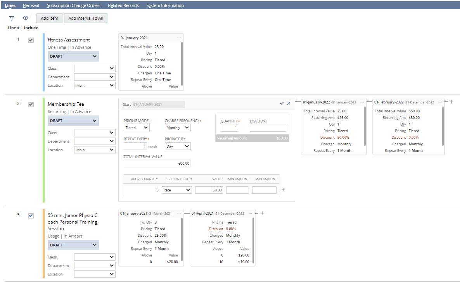
Task: Click the 25.00% discount on usage card
Action: click(x=161, y=235)
